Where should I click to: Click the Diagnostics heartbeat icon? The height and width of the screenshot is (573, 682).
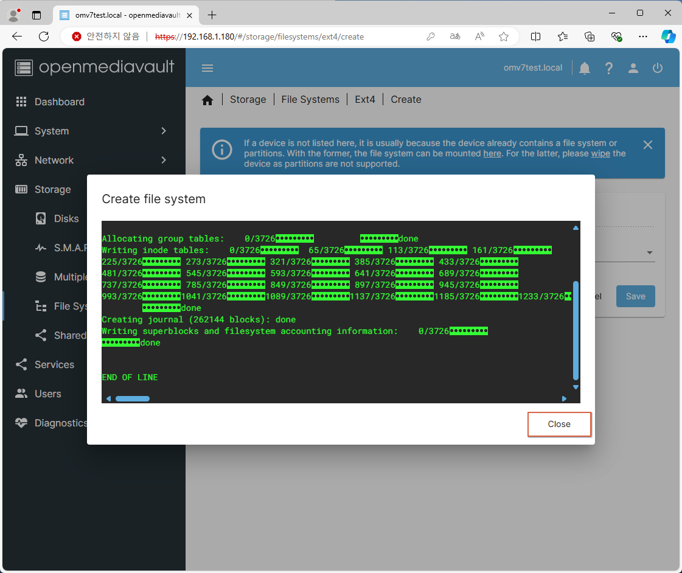21,423
